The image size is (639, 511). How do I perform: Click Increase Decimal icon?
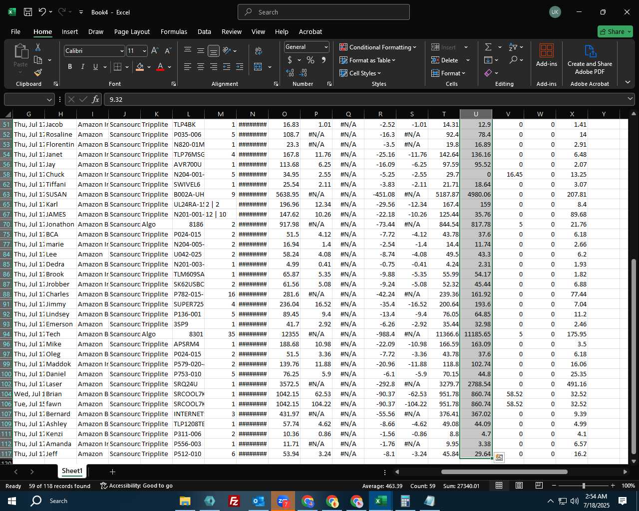[x=290, y=73]
